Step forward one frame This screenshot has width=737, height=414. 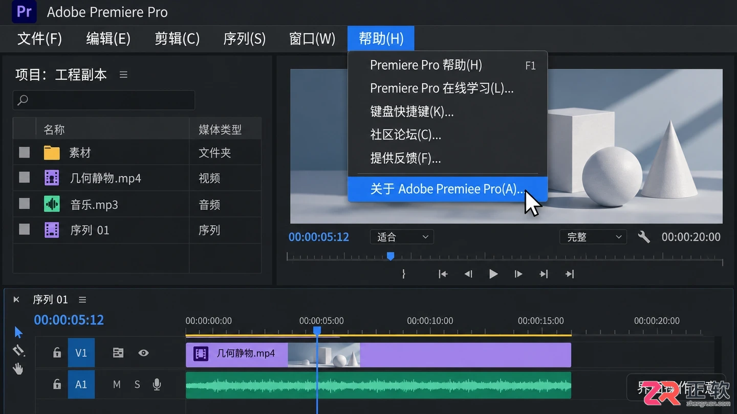[x=518, y=274]
